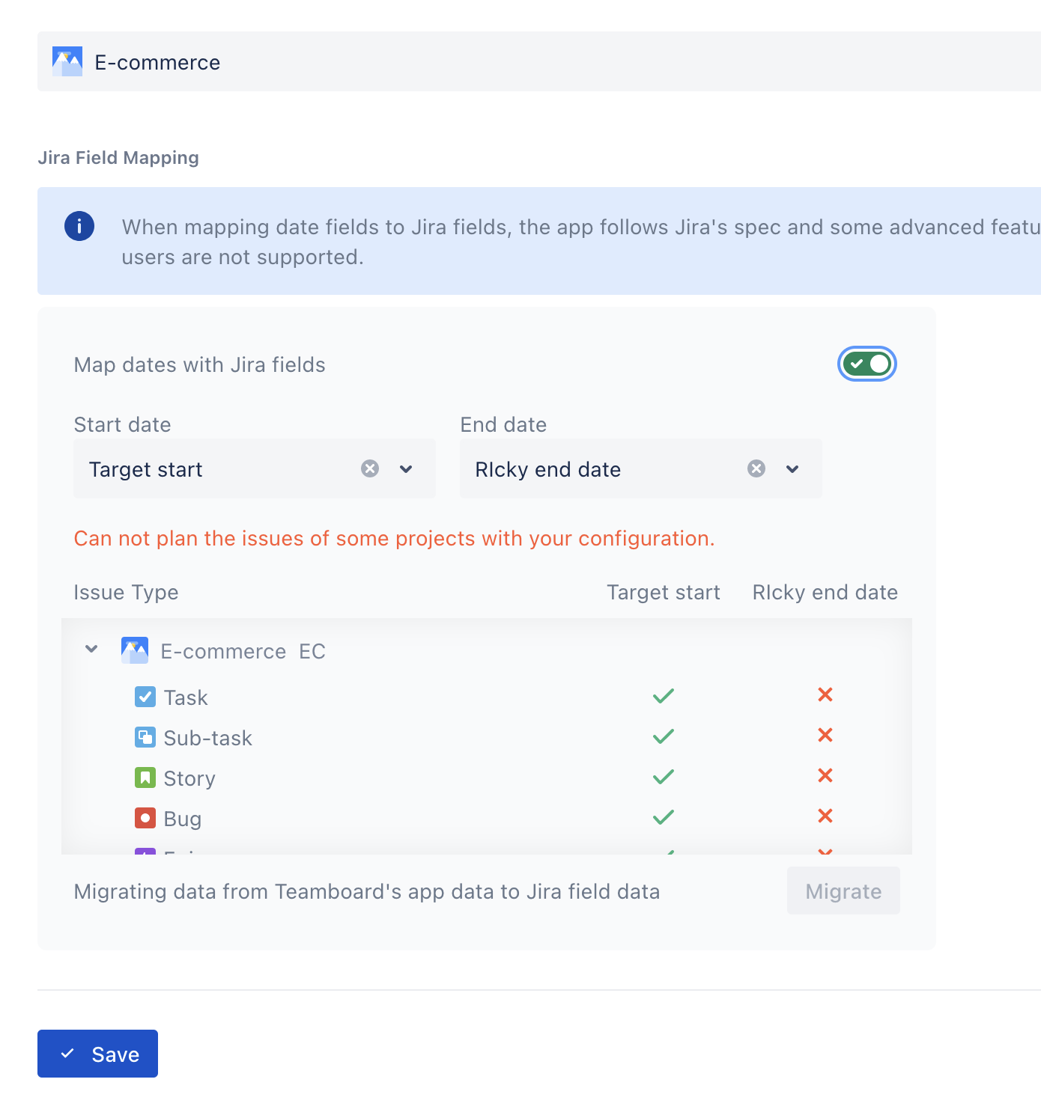
Task: Click the E-commerce project avatar icon in header
Action: point(67,61)
